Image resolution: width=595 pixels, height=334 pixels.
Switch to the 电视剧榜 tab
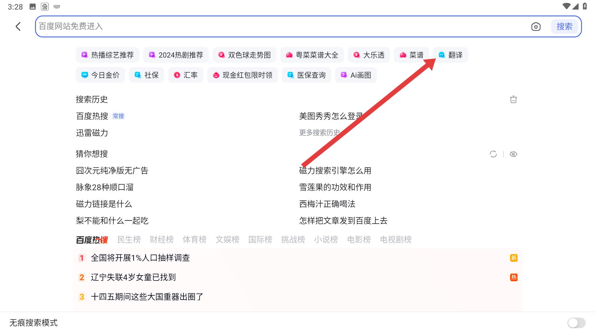click(395, 239)
